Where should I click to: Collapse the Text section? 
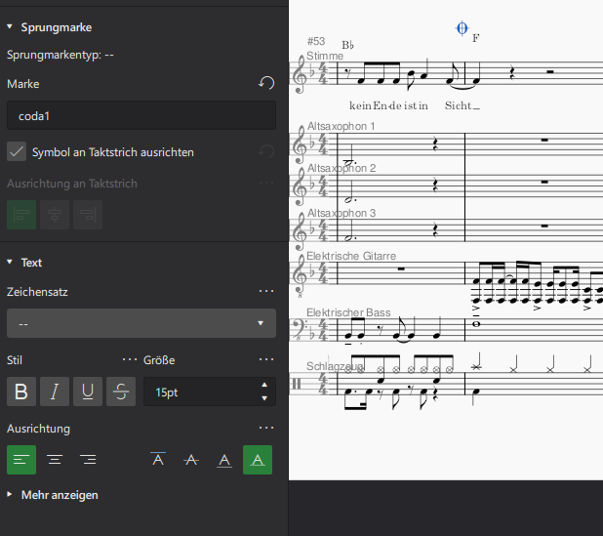[x=10, y=262]
